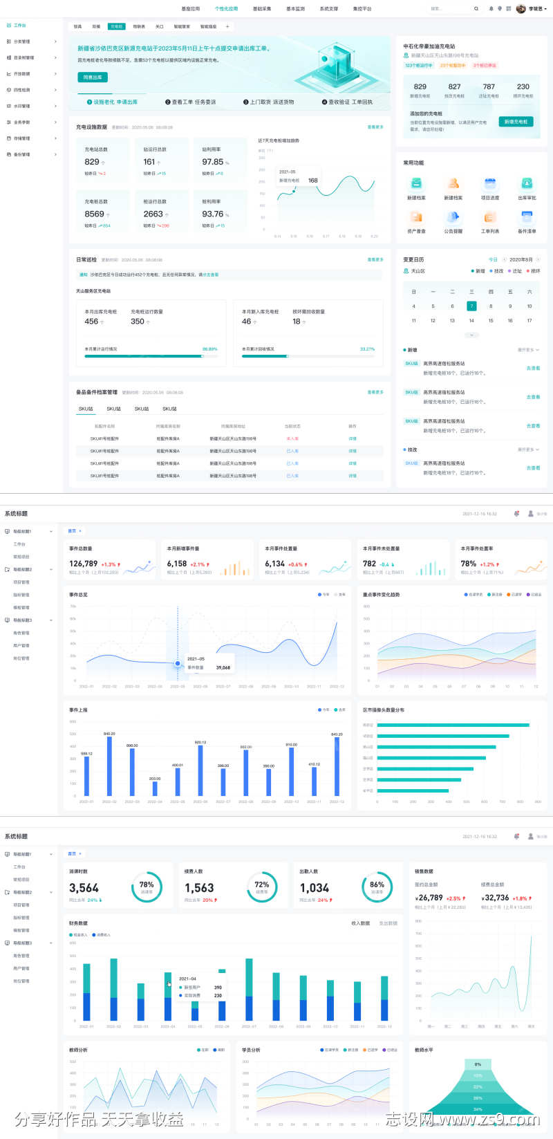
Task: Switch to the 基础采集 top menu
Action: point(262,9)
